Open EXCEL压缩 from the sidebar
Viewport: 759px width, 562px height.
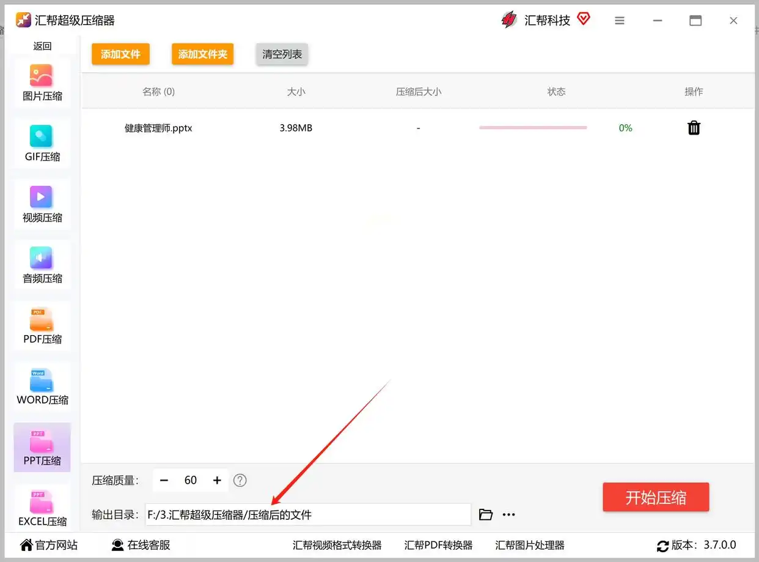coord(42,508)
